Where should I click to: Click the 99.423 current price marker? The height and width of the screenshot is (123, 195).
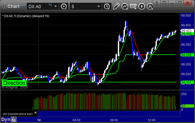(187, 30)
